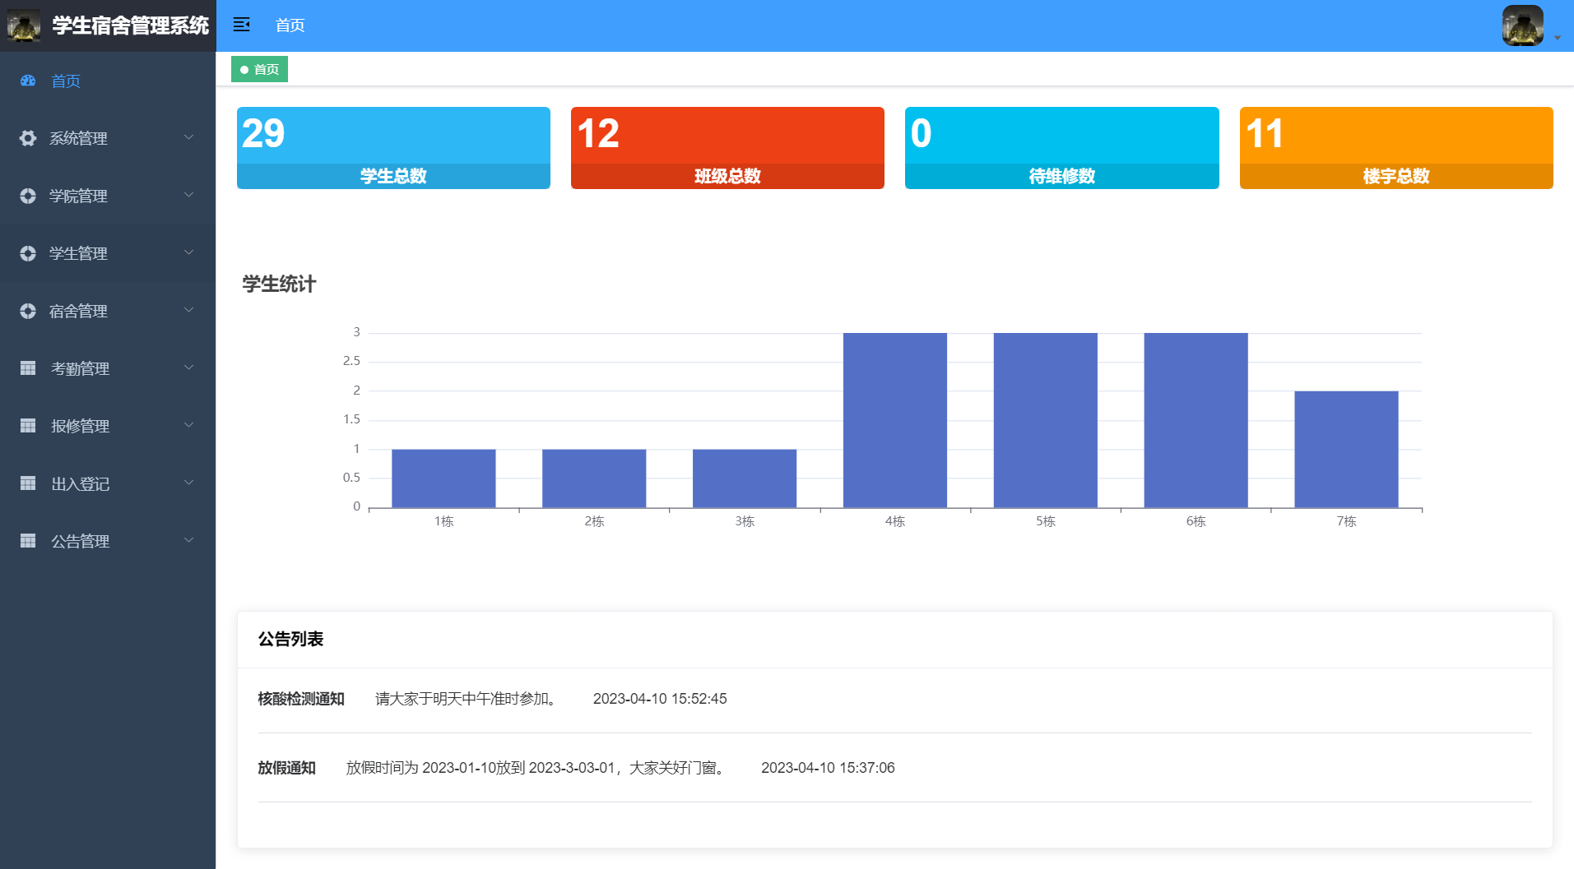This screenshot has height=869, width=1574.
Task: Open the 宿舍管理 menu label
Action: click(78, 311)
